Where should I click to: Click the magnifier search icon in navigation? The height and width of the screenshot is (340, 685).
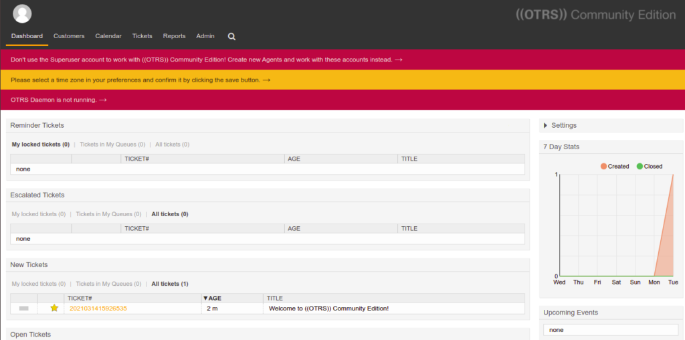[232, 37]
